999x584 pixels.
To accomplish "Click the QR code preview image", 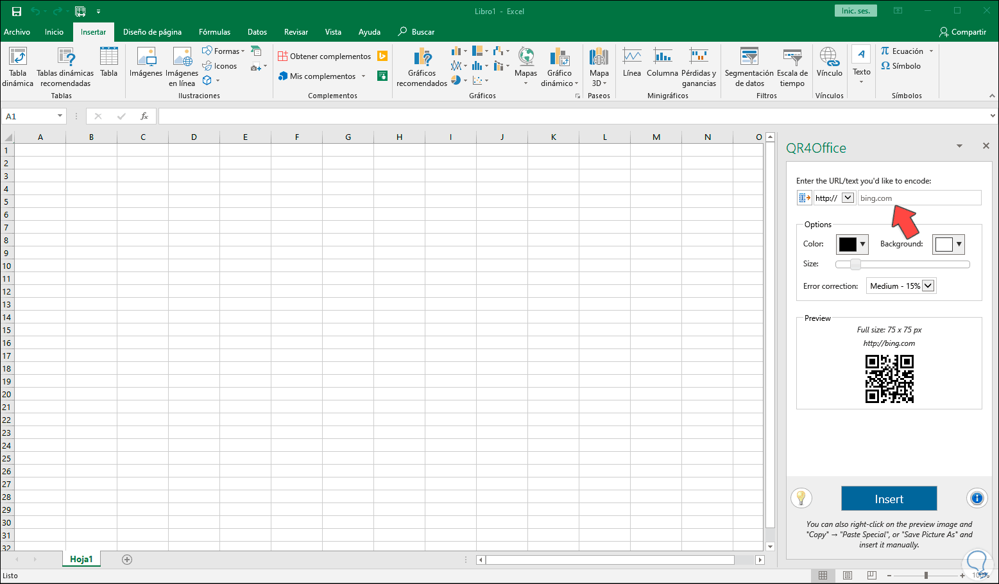I will pyautogui.click(x=889, y=379).
